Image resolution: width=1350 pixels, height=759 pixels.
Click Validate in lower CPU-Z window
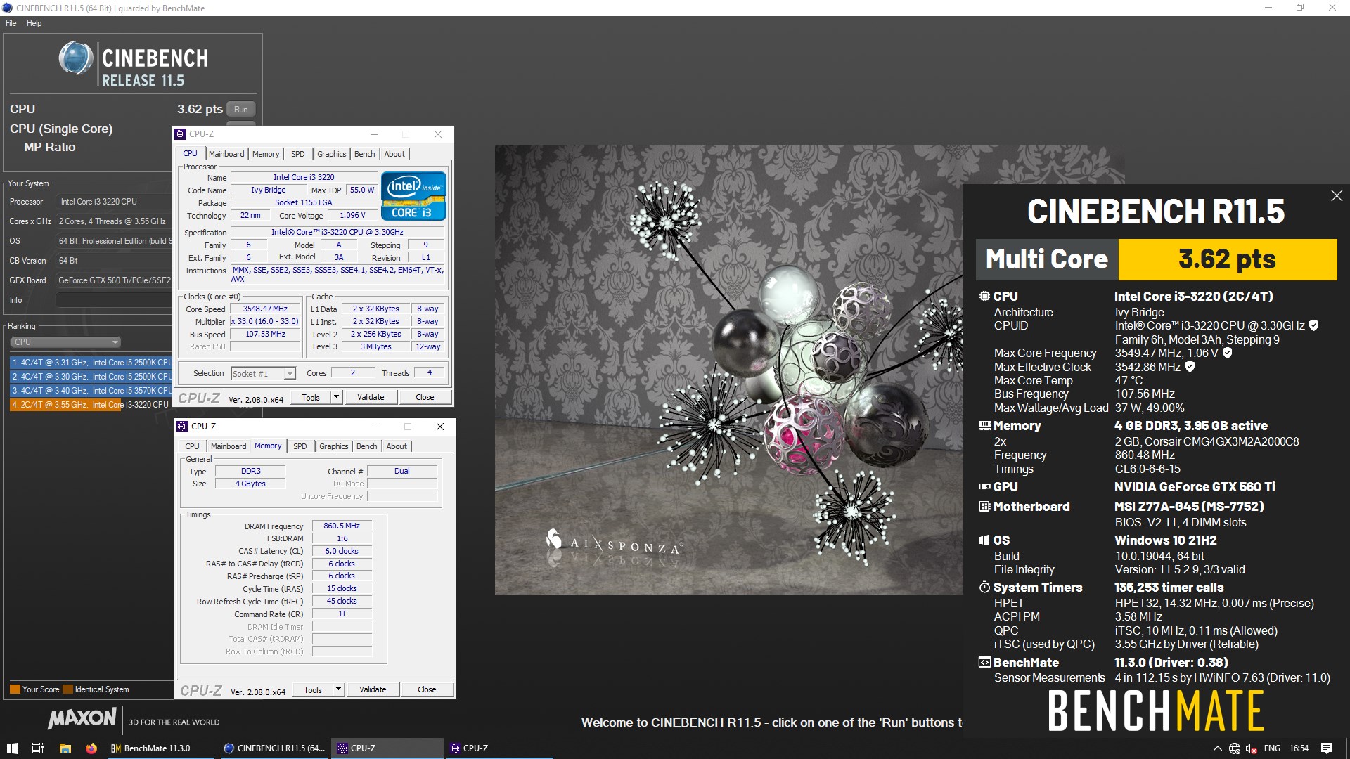click(x=373, y=689)
